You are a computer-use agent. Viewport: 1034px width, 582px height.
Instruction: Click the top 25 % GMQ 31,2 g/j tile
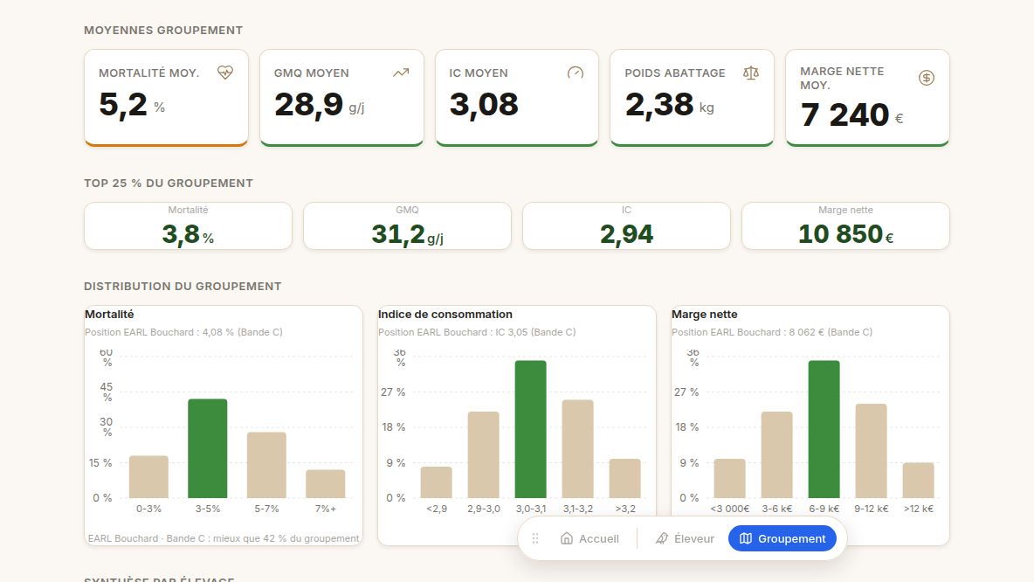[x=407, y=225]
